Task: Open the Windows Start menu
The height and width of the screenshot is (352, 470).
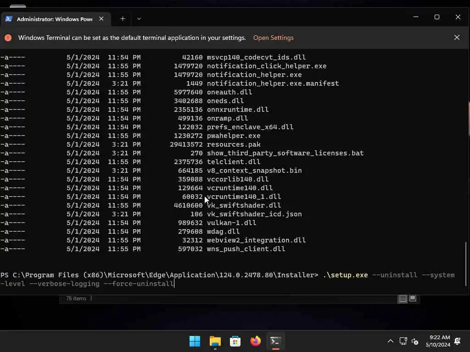Action: pyautogui.click(x=195, y=341)
